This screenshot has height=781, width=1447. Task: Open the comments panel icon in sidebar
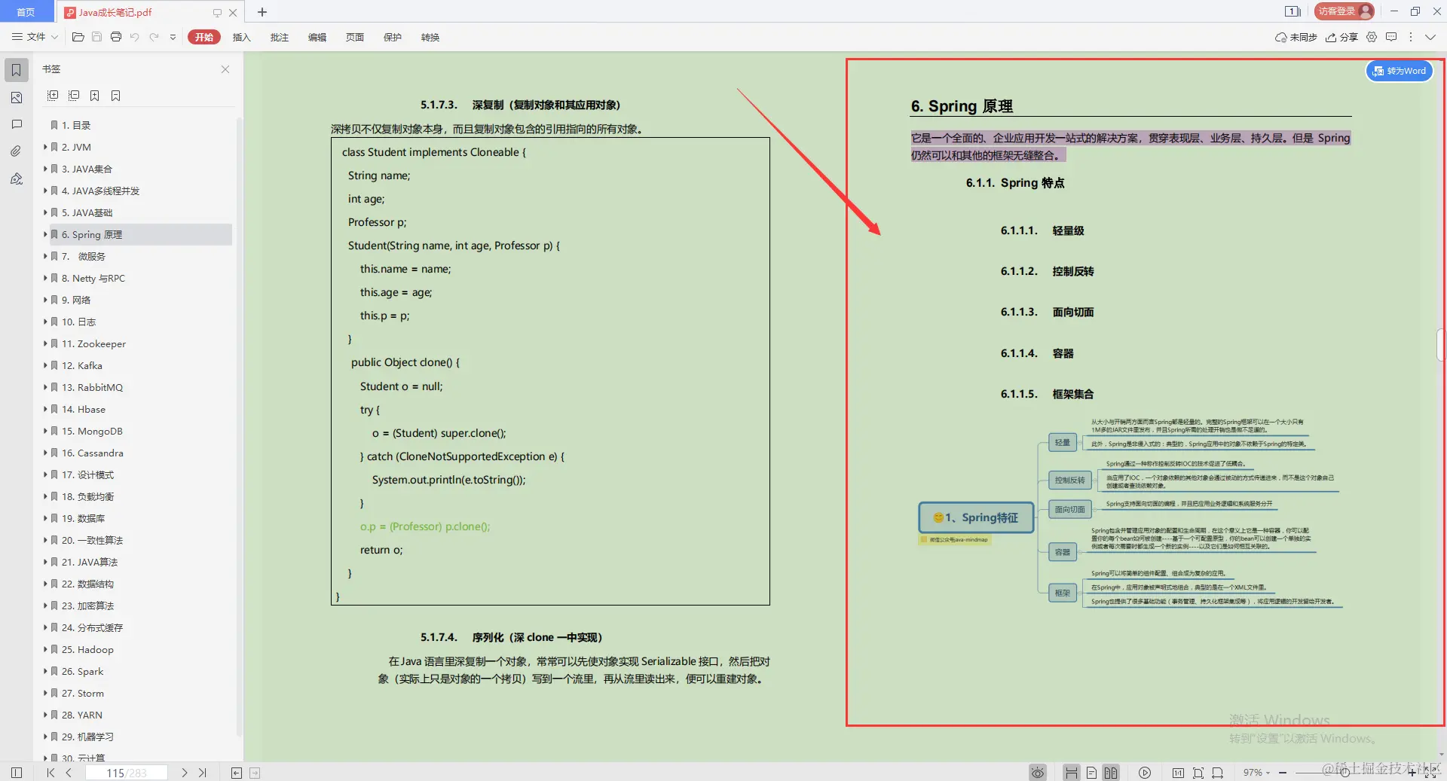pyautogui.click(x=16, y=124)
